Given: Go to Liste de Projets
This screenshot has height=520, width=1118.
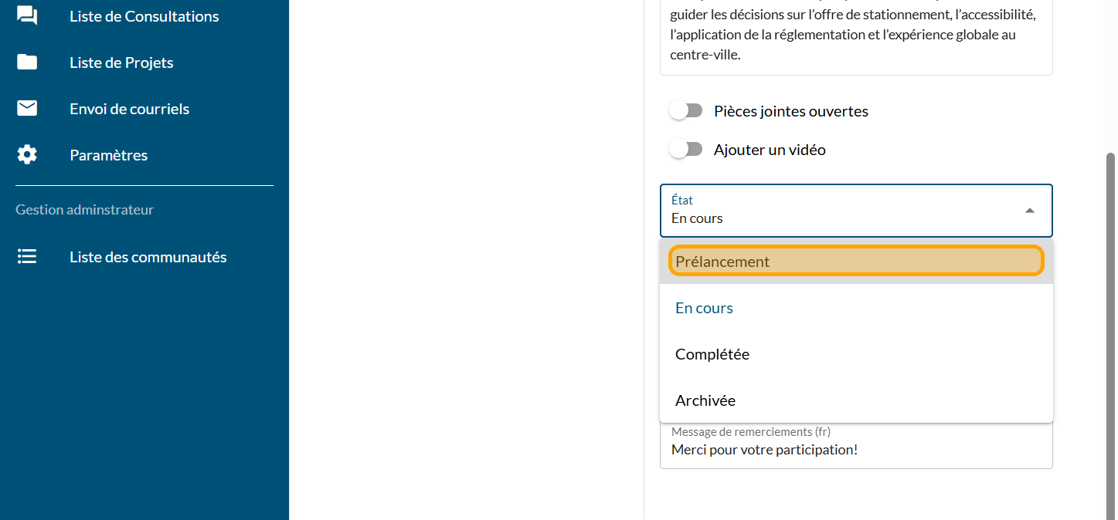Looking at the screenshot, I should 121,62.
